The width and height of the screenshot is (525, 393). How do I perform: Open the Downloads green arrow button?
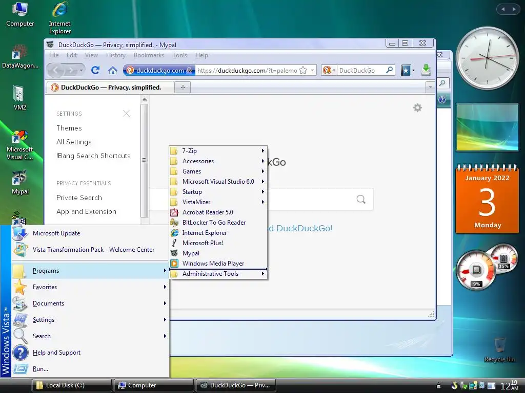point(426,70)
